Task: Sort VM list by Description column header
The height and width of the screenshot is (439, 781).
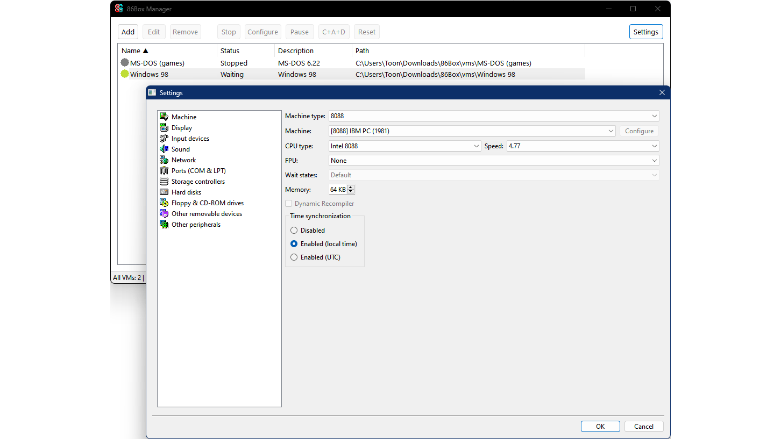Action: coord(313,51)
